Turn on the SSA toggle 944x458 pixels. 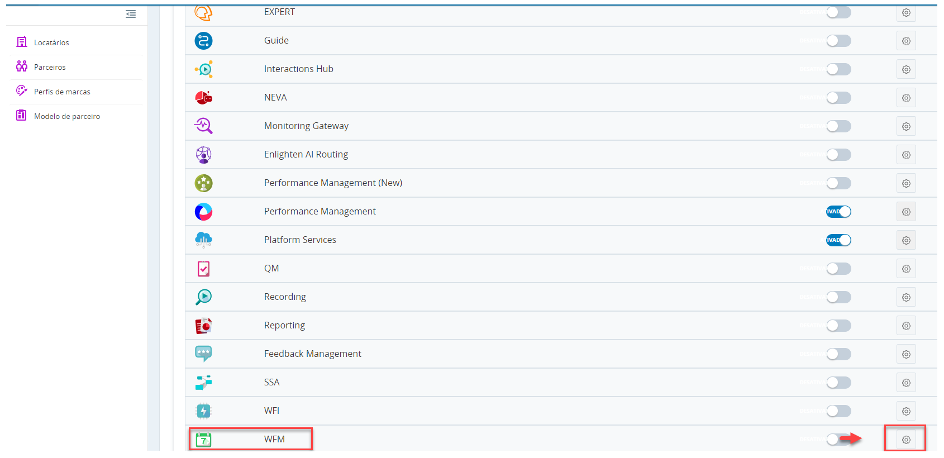(x=838, y=383)
